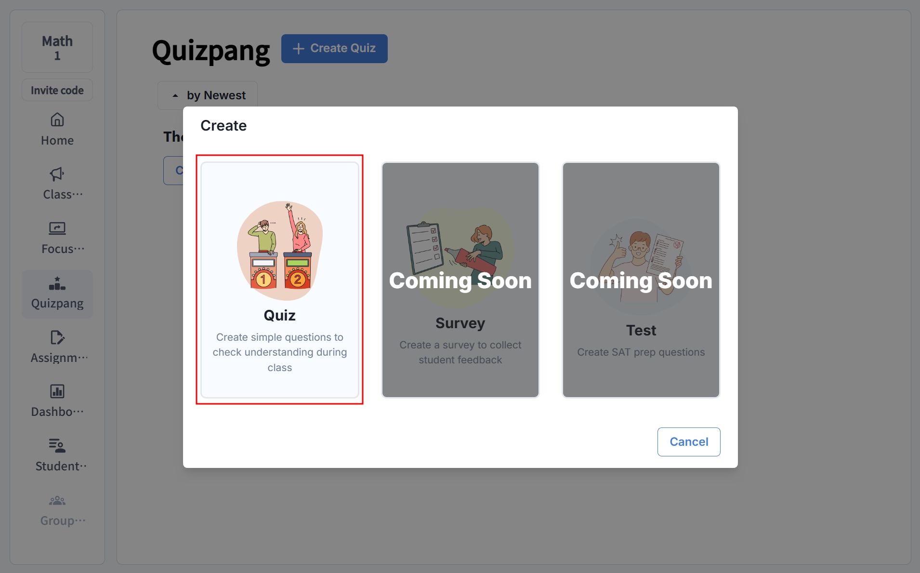Cancel the Create dialog
The height and width of the screenshot is (573, 920).
[689, 442]
